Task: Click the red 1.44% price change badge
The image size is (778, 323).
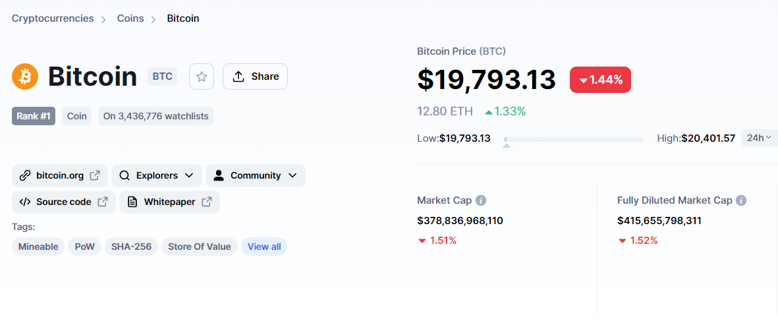Action: pos(600,80)
